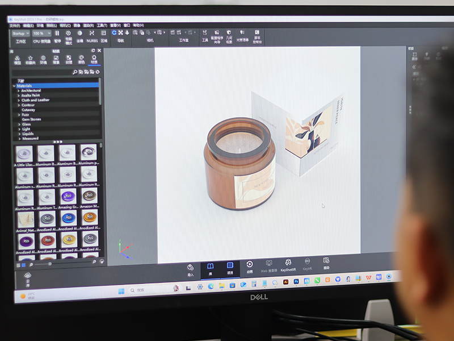Adjust the thumbnail size slider
Viewport: 454px width, 341px height.
(50, 264)
